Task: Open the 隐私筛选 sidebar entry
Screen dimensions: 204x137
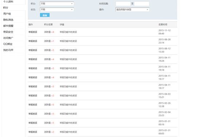Action: tap(8, 20)
